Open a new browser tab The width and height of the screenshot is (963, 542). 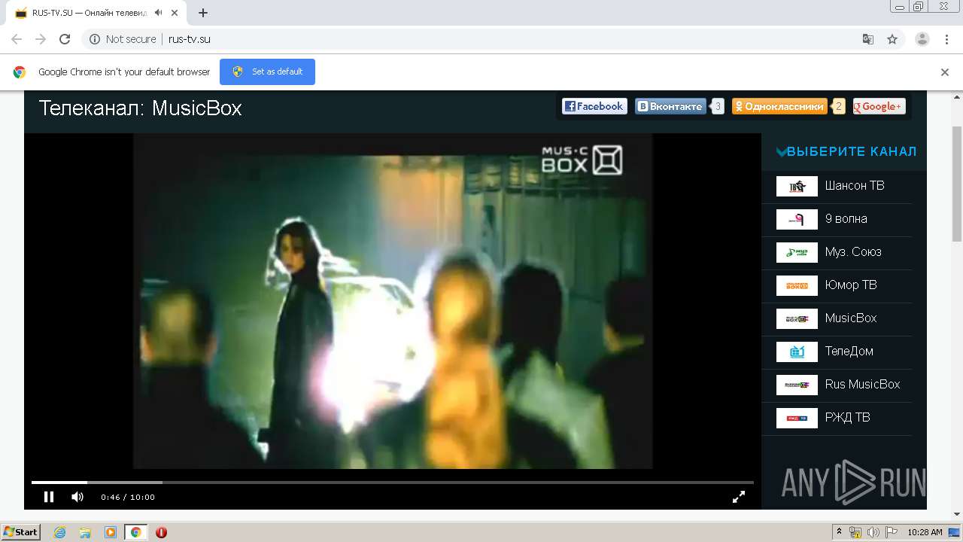coord(203,13)
